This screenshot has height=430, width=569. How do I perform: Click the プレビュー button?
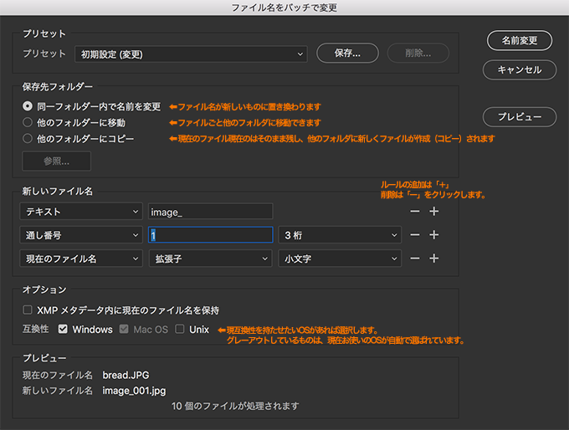pos(520,117)
